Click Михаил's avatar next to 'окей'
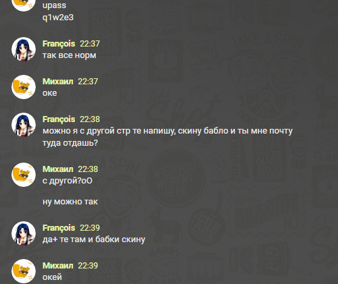This screenshot has height=284, width=338. coord(24,271)
